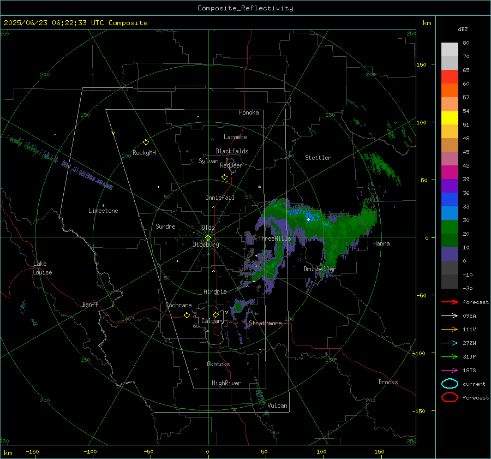491x459 pixels.
Task: Click the Stettler city label
Action: tap(318, 158)
